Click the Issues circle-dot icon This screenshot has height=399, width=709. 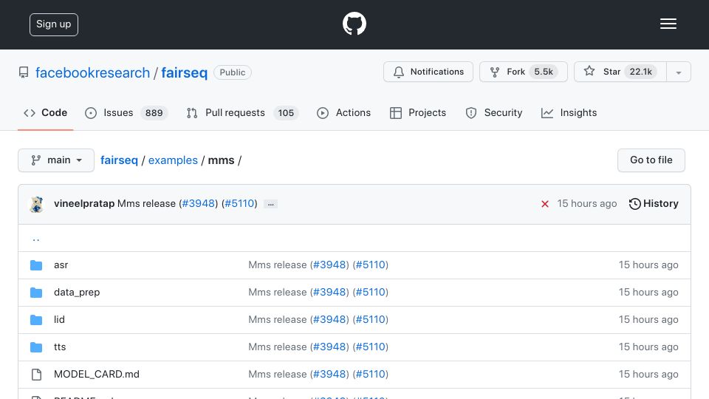pyautogui.click(x=91, y=113)
